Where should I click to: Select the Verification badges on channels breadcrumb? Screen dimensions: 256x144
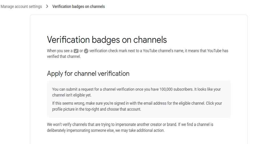[x=78, y=6]
